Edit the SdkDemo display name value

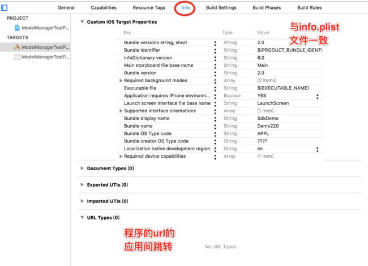[268, 119]
